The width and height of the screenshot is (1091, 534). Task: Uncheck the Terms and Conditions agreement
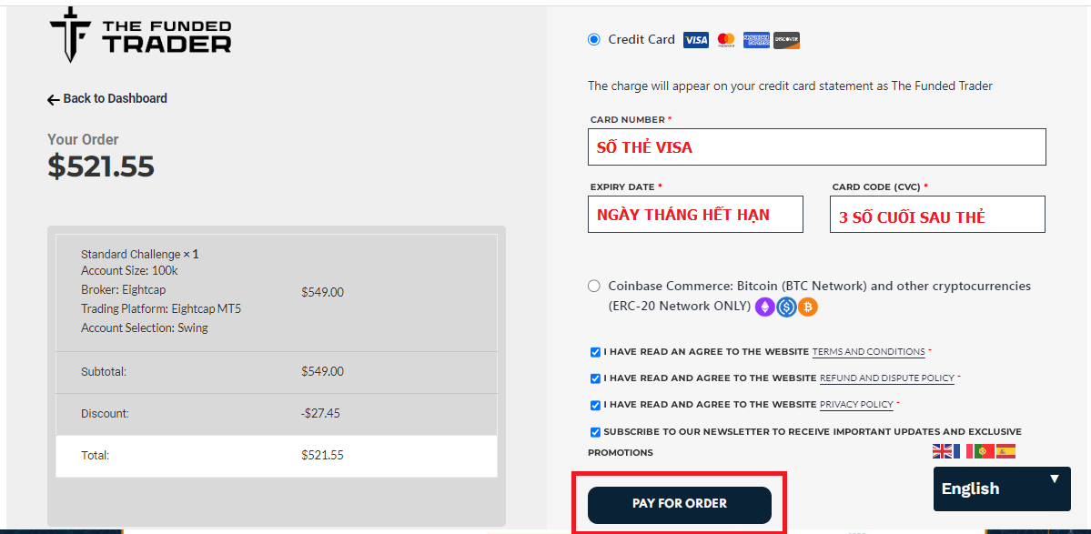595,352
